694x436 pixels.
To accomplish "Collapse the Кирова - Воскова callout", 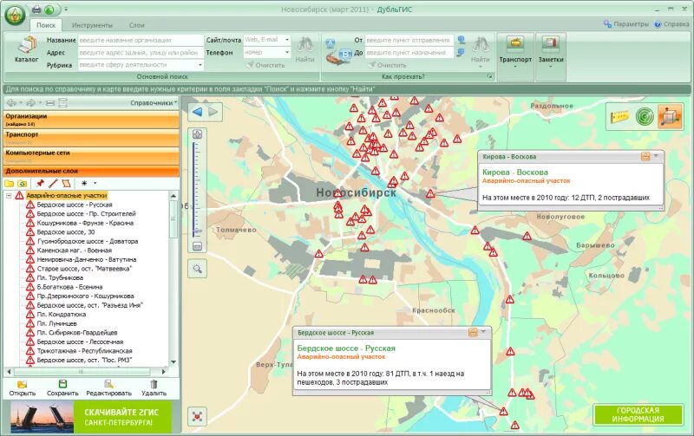I will point(645,156).
